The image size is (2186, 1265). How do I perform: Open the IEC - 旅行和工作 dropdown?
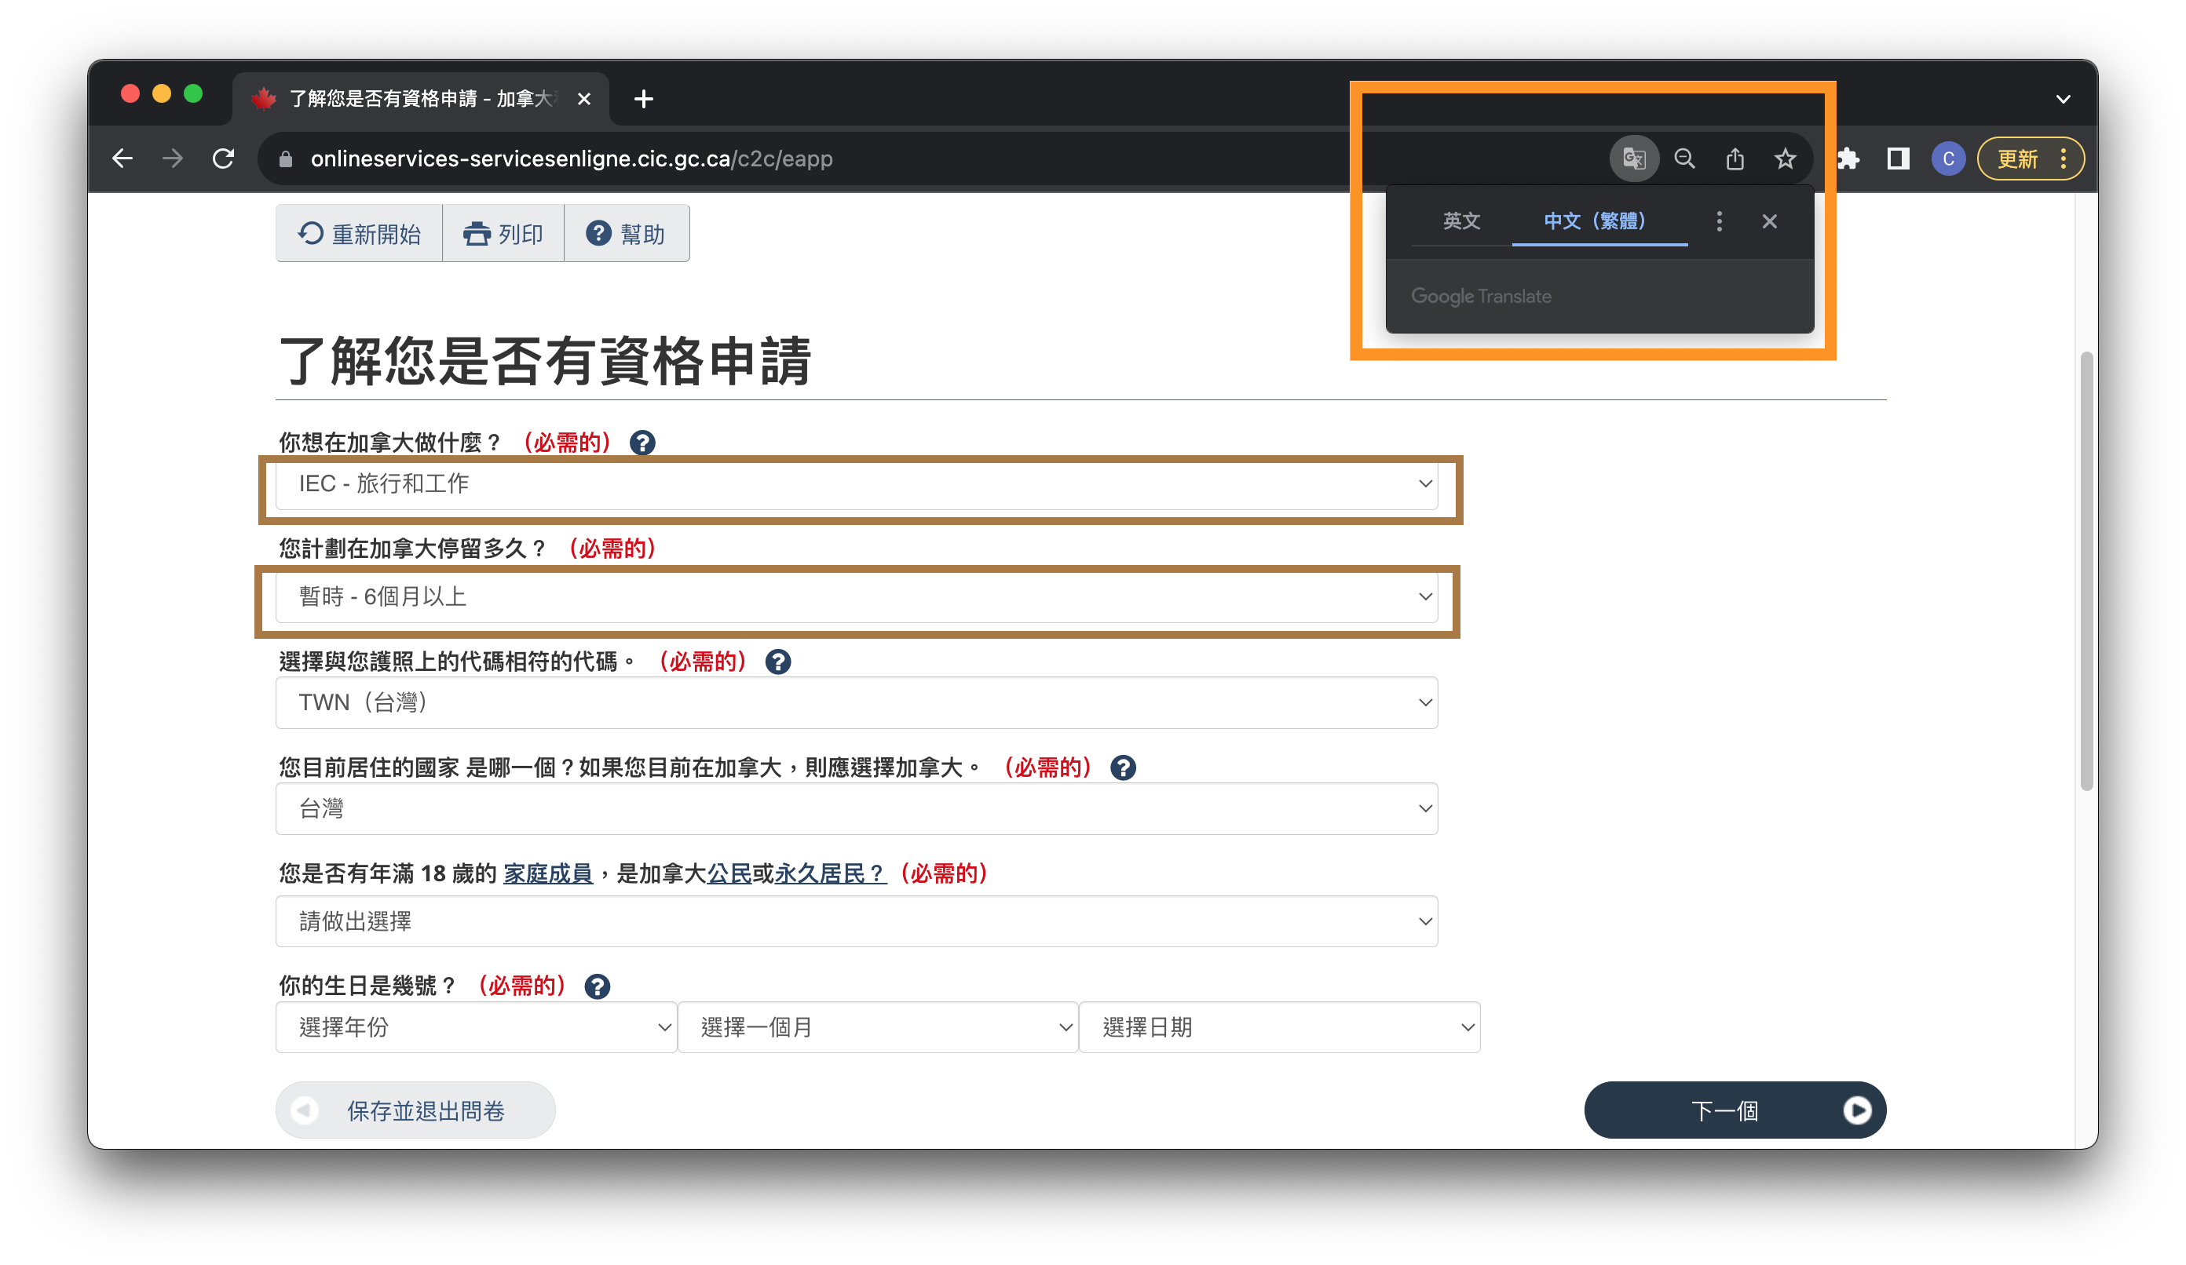[856, 484]
